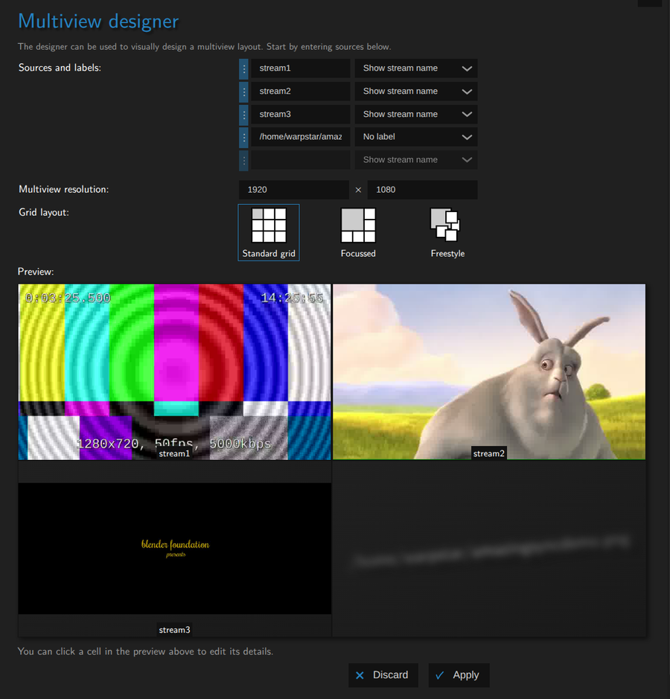
Task: Click the Apply button
Action: [x=459, y=675]
